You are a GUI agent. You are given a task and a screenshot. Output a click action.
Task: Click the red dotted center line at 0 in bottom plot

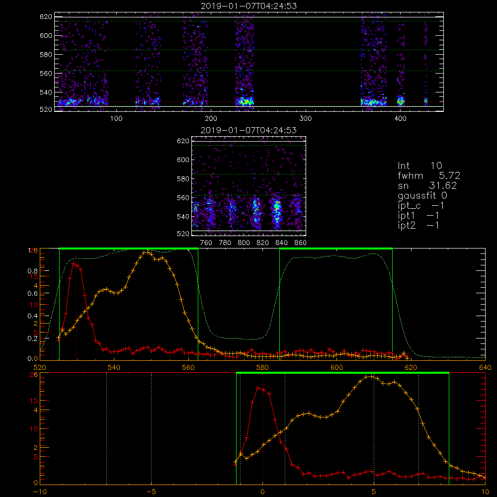pos(262,428)
